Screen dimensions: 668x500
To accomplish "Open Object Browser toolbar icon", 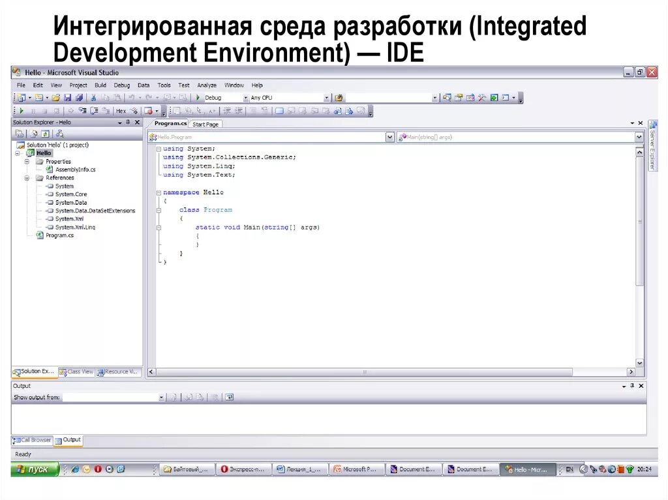I will (470, 98).
